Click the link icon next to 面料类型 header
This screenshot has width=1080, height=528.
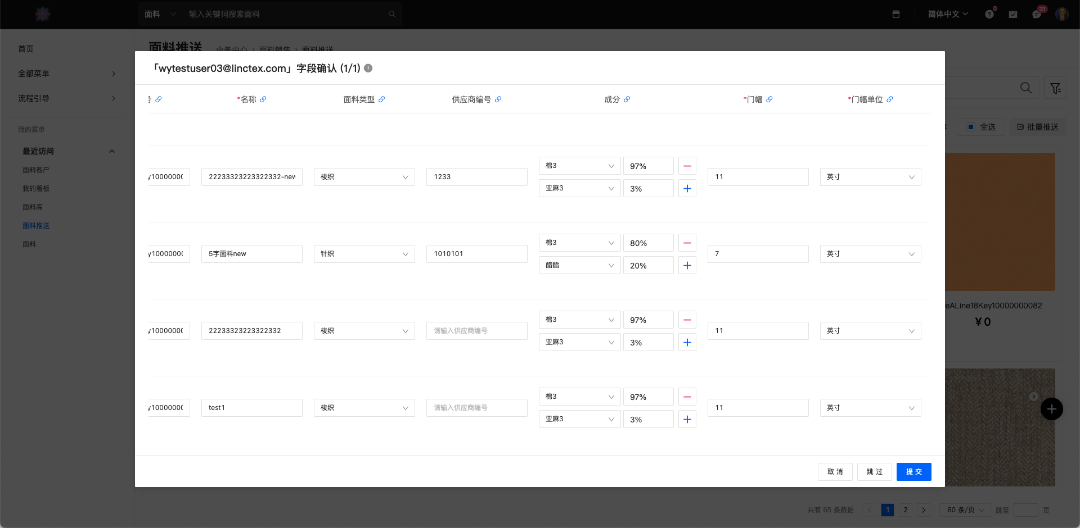382,99
